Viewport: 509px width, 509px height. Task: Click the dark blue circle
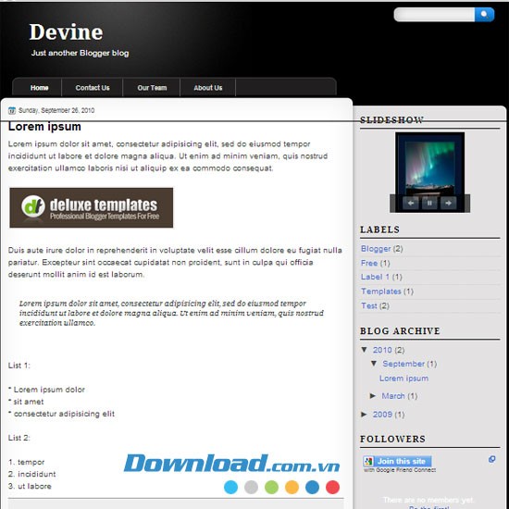click(312, 487)
